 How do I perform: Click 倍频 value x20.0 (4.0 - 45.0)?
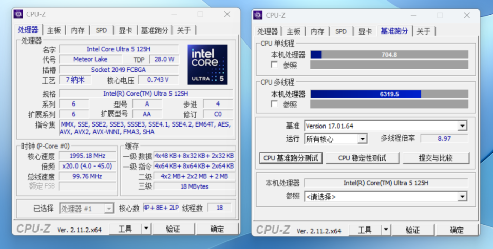pyautogui.click(x=87, y=166)
